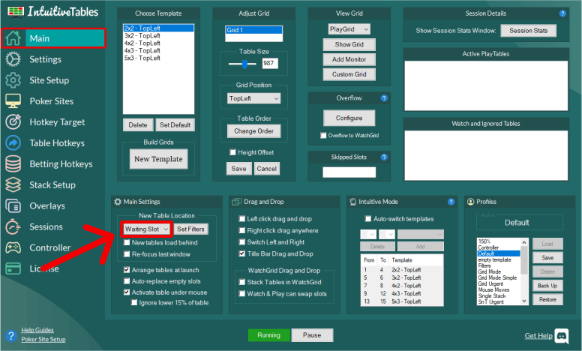This screenshot has width=582, height=351.
Task: Open the wide Intuitive Mode template dropdown
Action: [421, 234]
